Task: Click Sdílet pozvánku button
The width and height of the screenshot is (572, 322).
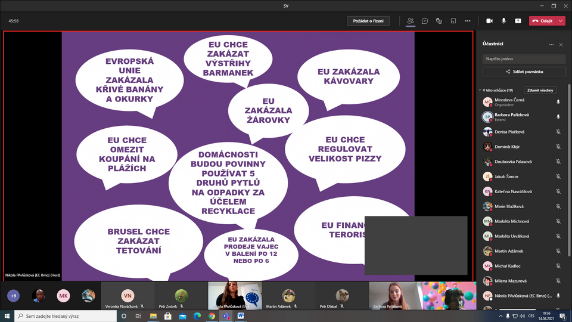Action: click(524, 72)
